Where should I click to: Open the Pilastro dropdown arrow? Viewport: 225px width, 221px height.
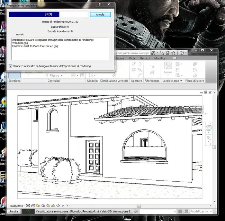coord(62,75)
